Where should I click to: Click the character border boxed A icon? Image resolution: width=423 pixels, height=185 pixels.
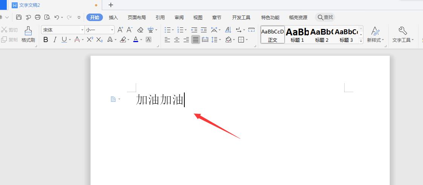coord(149,40)
